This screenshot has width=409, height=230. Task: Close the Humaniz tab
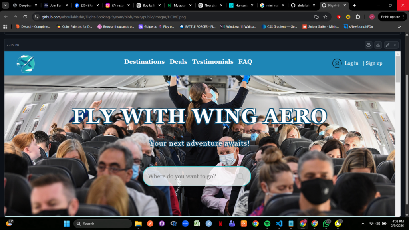(252, 5)
